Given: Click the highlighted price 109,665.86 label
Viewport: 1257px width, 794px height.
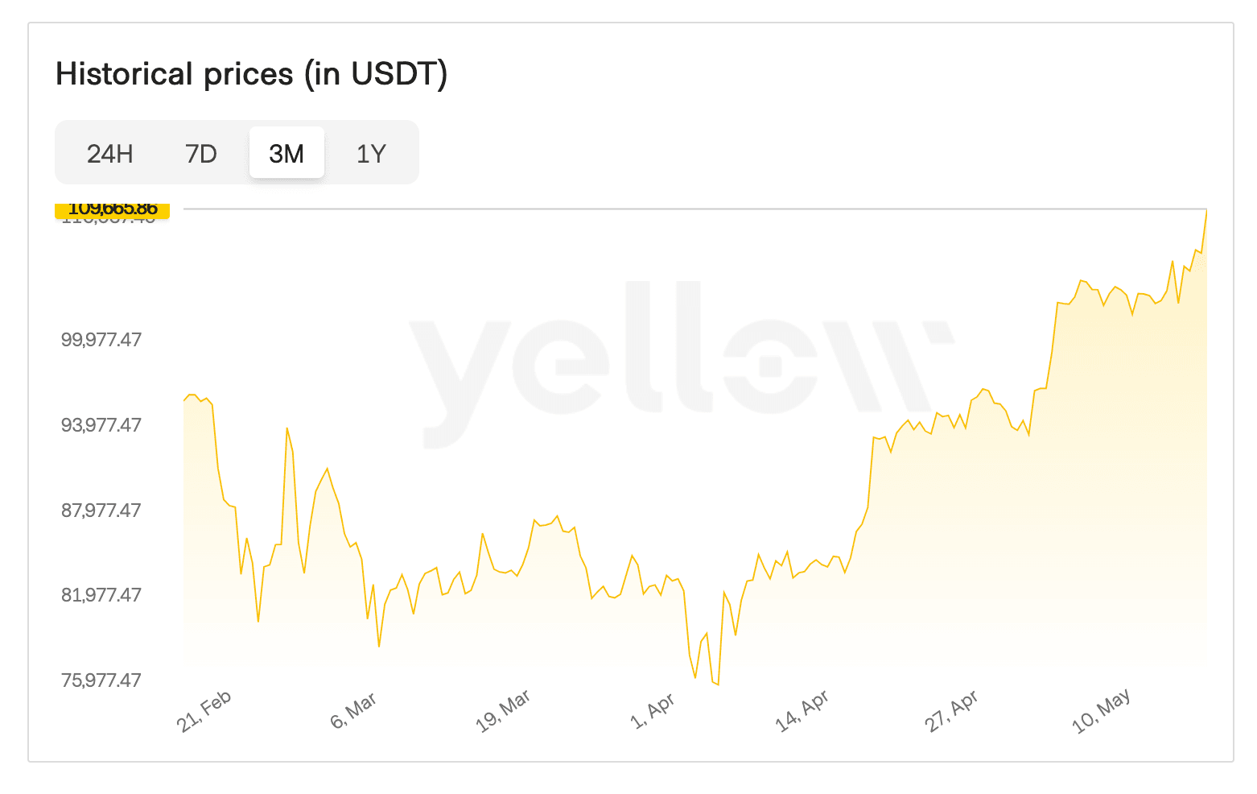Looking at the screenshot, I should click(x=112, y=210).
